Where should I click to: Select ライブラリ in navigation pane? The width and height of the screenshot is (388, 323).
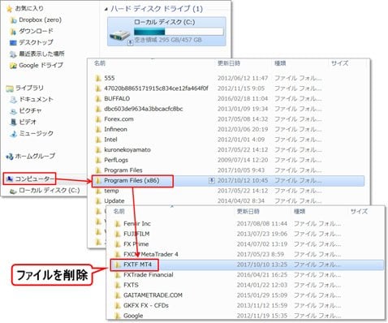point(25,88)
